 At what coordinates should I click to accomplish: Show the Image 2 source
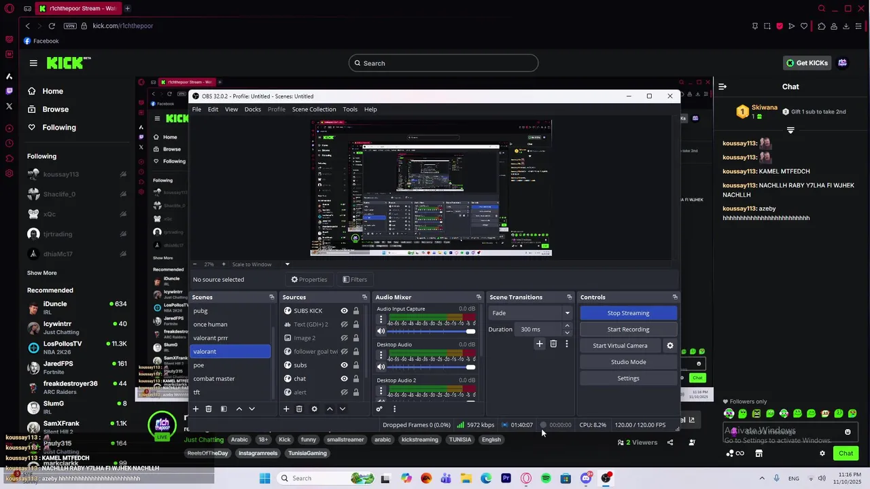click(344, 338)
